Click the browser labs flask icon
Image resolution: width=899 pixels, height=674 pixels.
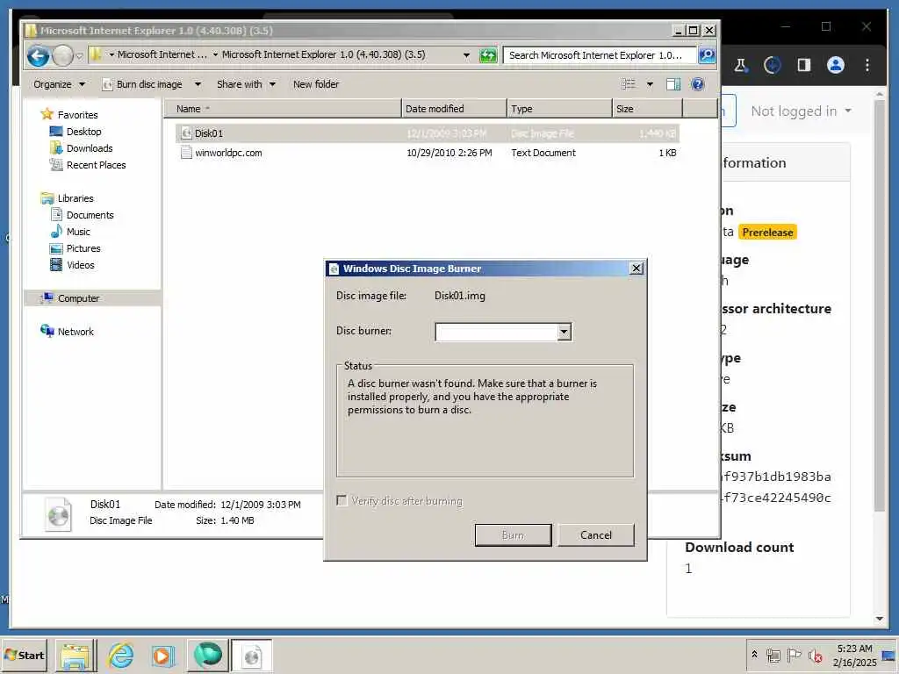[x=740, y=65]
